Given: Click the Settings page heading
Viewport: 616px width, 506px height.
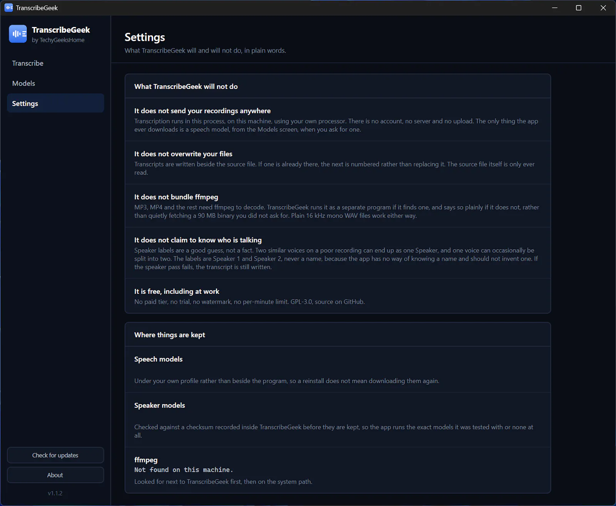Looking at the screenshot, I should [x=145, y=37].
